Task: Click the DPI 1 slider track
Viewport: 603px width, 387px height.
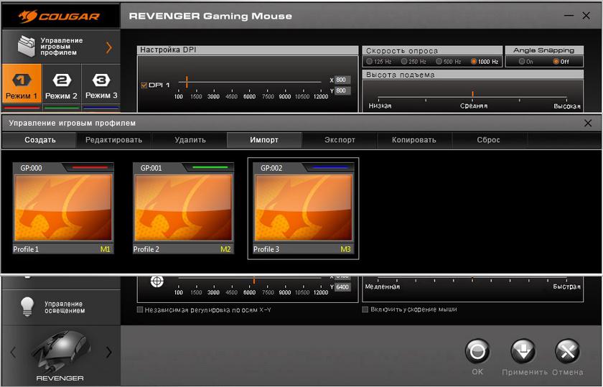Action: [251, 82]
